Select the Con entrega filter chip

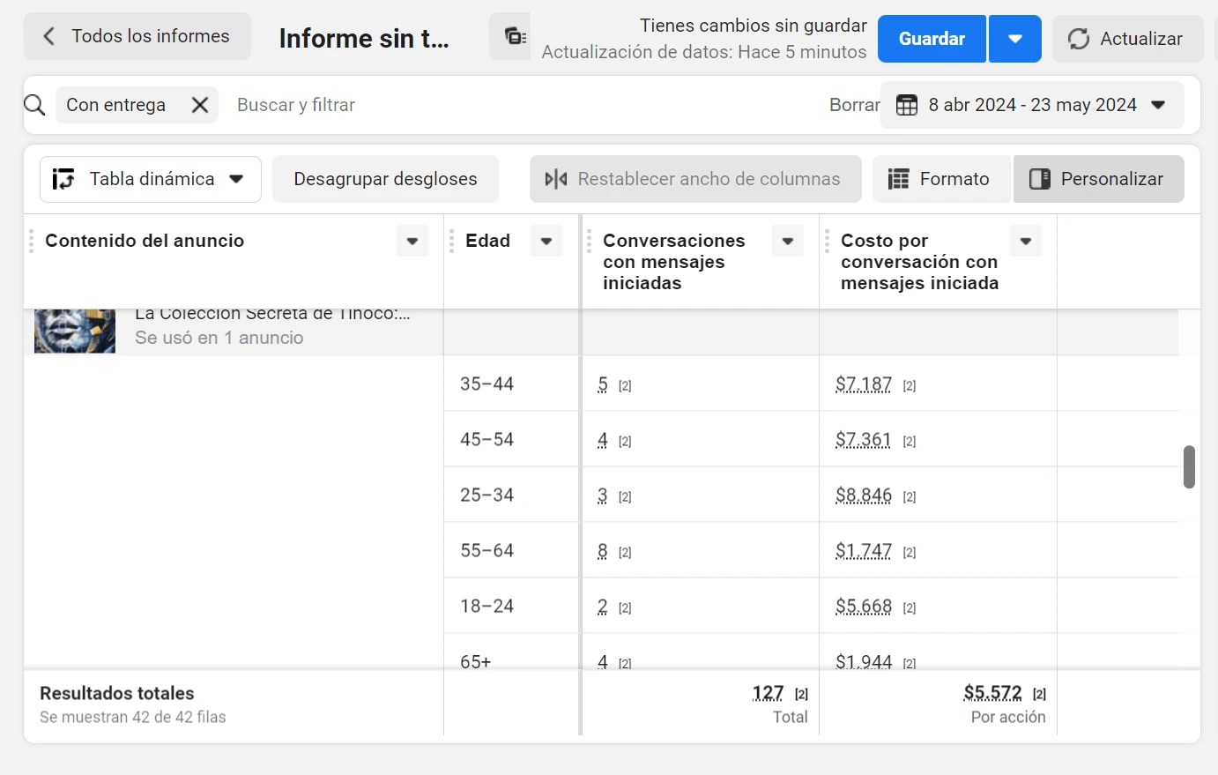pos(137,105)
